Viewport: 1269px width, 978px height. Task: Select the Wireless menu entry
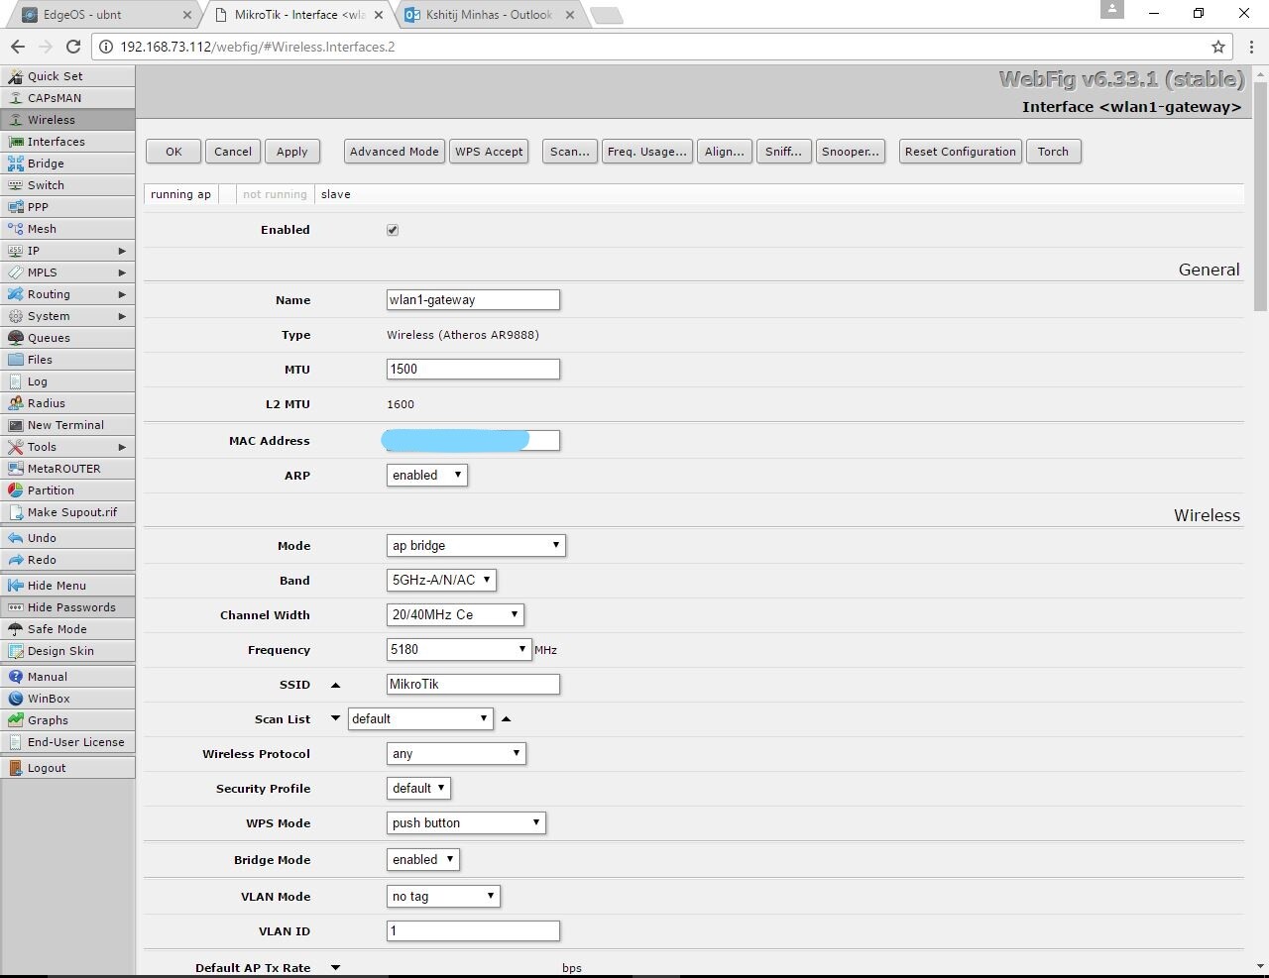pos(67,120)
